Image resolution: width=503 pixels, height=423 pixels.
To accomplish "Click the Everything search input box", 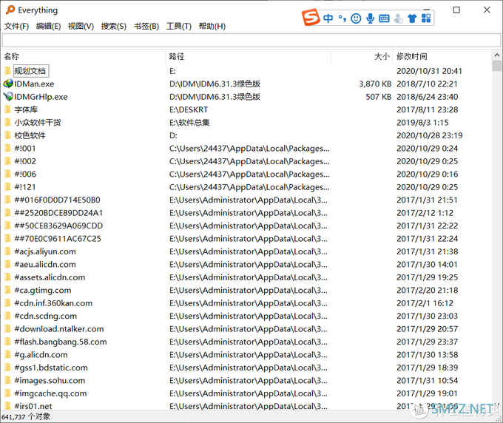I will [251, 41].
